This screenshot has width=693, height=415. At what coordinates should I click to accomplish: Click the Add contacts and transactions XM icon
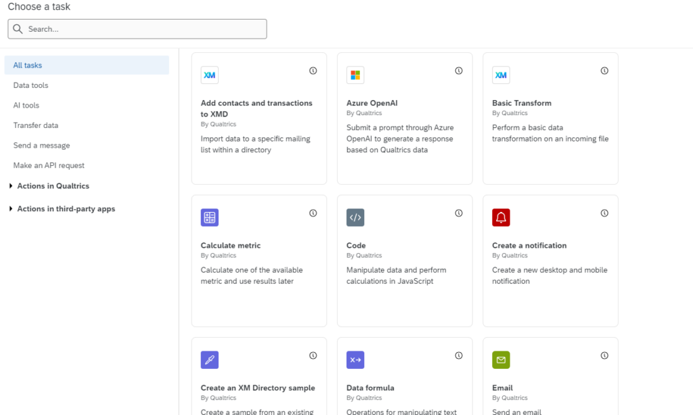click(x=209, y=74)
